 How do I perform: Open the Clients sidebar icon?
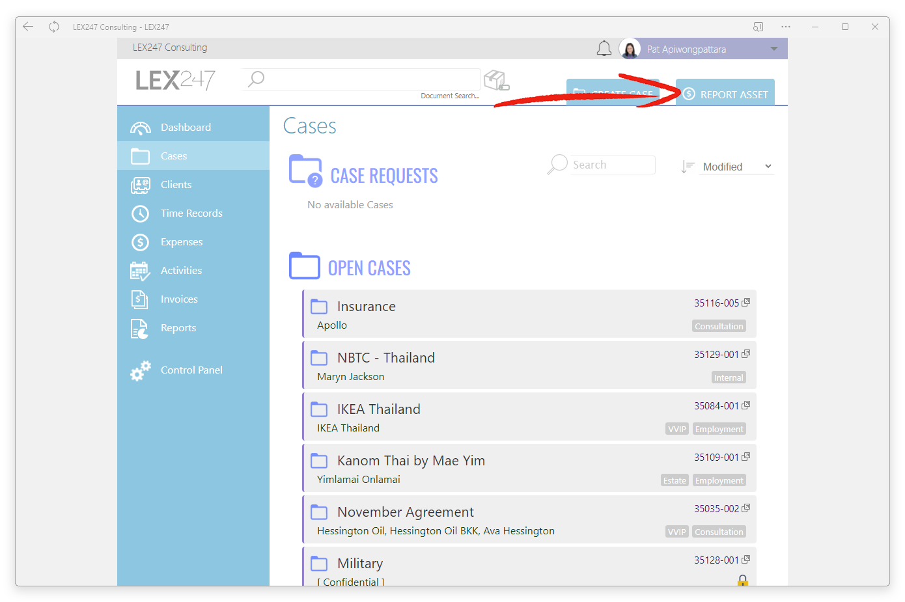pyautogui.click(x=141, y=185)
